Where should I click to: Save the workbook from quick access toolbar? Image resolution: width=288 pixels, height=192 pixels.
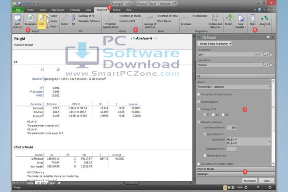[x=20, y=4]
